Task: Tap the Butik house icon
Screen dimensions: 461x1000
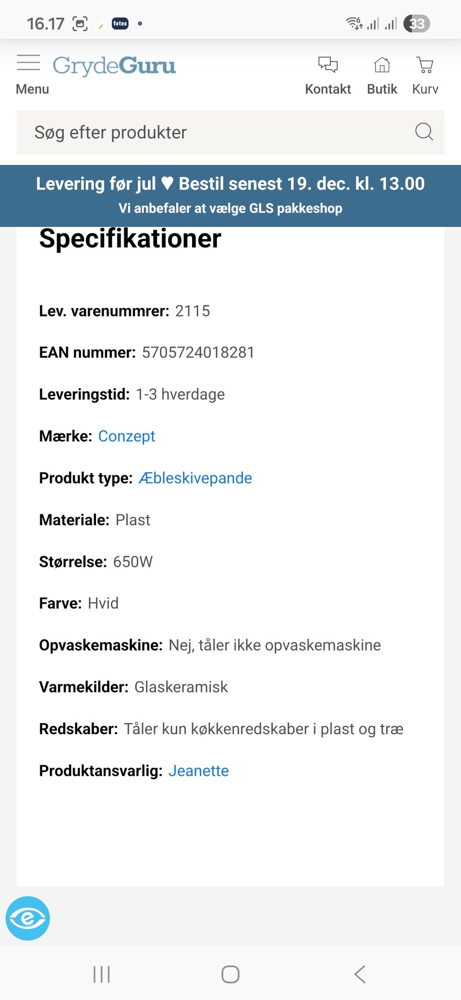Action: (x=382, y=64)
